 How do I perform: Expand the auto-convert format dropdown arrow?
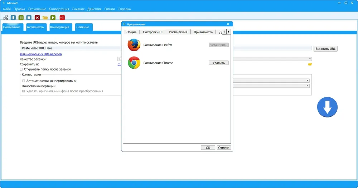pyautogui.click(x=307, y=81)
